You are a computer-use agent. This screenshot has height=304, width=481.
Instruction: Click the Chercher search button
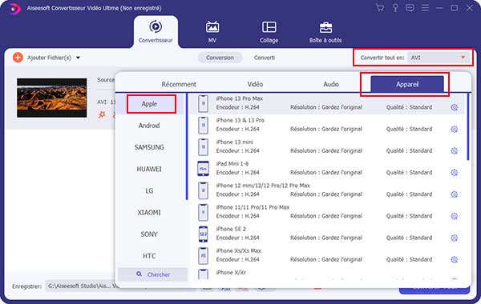pos(152,274)
